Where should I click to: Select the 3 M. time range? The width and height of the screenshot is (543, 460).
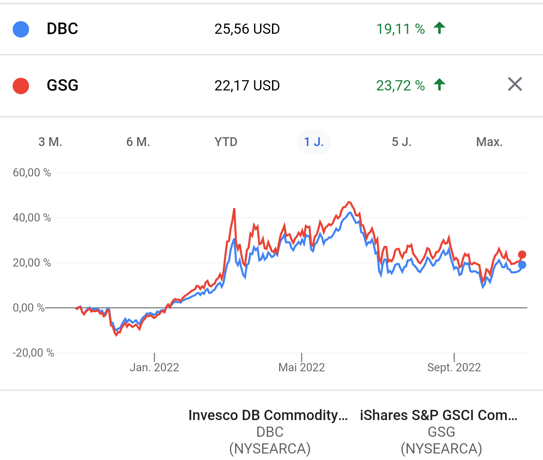[50, 142]
